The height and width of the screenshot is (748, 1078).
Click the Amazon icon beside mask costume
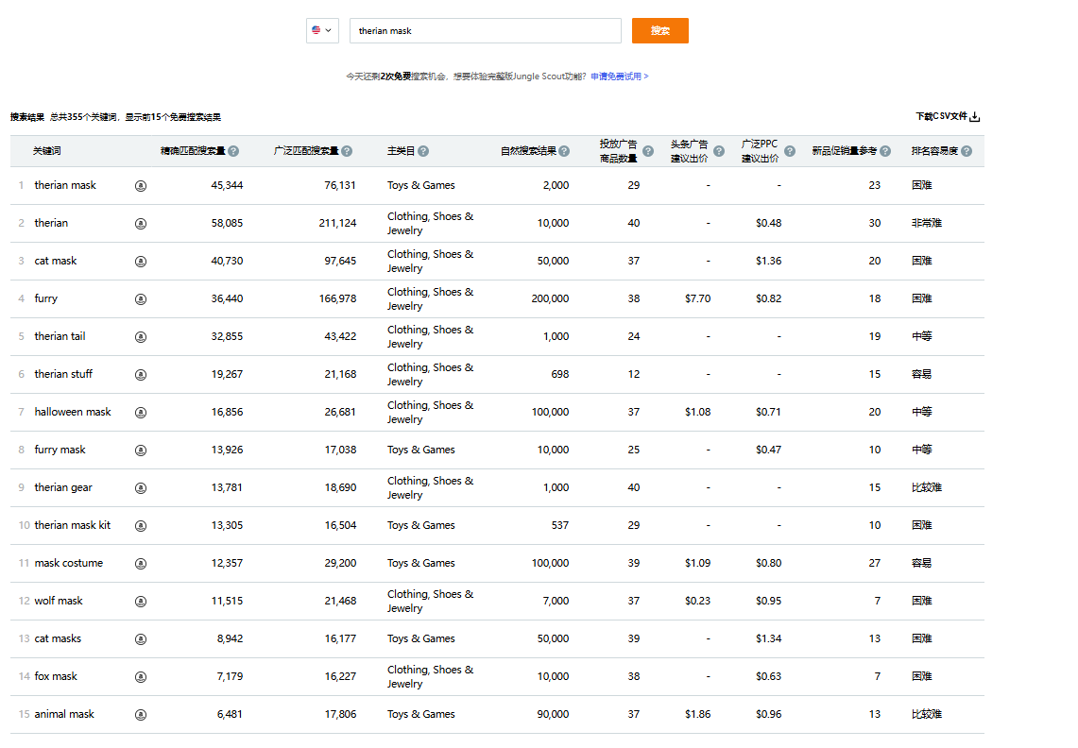coord(141,564)
